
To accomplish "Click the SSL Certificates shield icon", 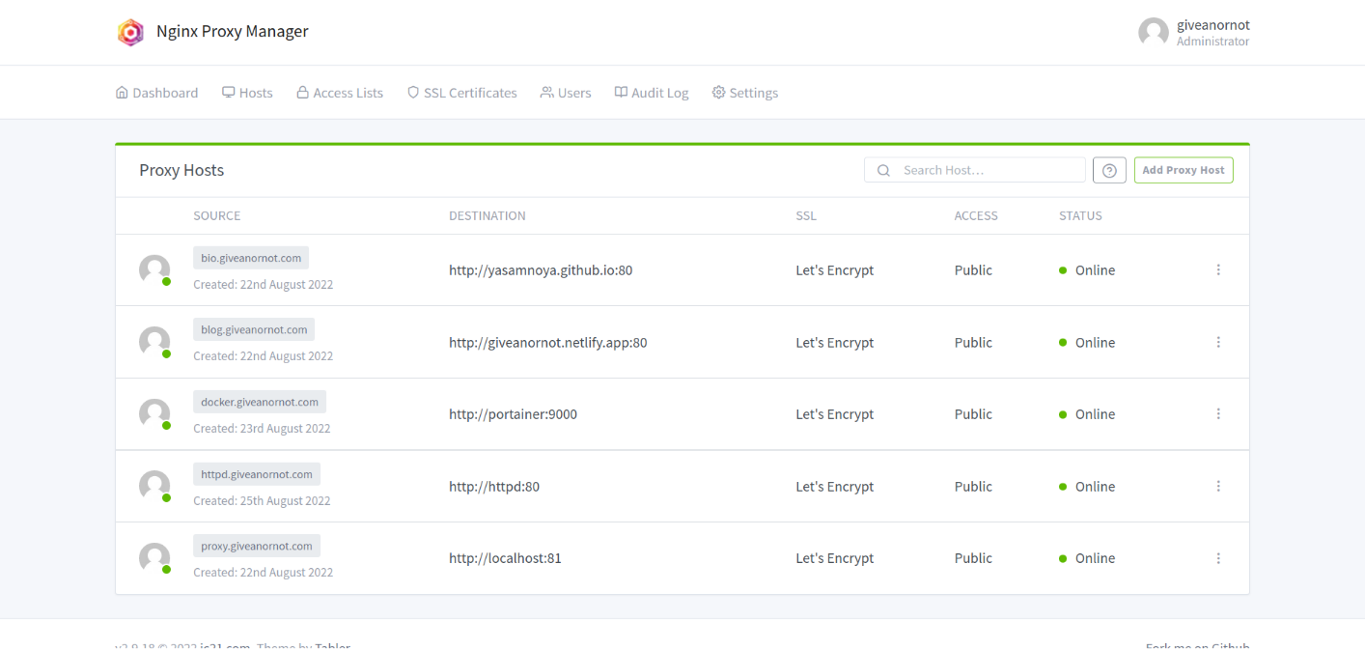I will click(412, 92).
